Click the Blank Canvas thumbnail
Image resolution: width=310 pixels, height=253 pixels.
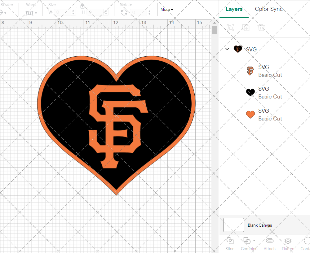point(233,225)
